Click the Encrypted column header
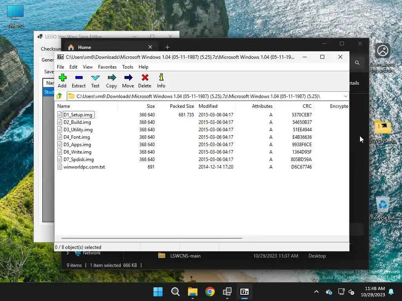The image size is (402, 301). pos(331,106)
